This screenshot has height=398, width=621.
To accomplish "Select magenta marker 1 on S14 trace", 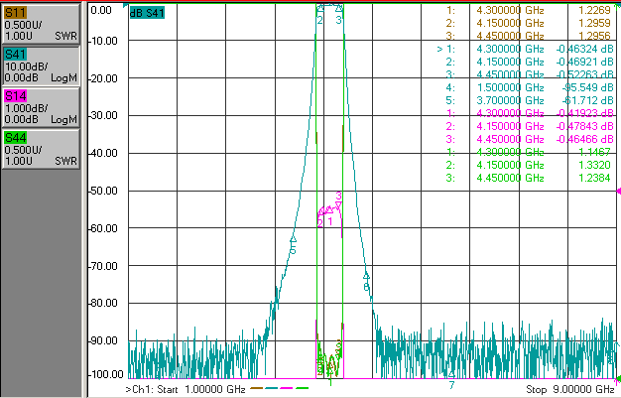I will (329, 208).
